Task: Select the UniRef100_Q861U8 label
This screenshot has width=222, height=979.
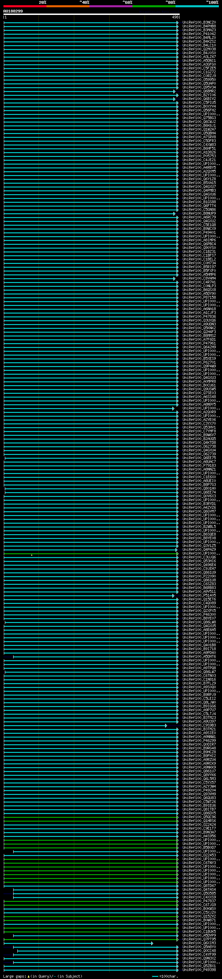Action: (x=199, y=580)
